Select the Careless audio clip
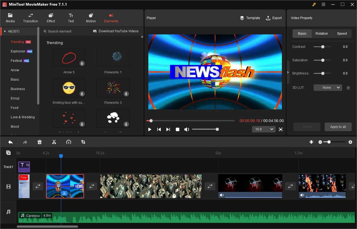357x229 pixels. 186,217
